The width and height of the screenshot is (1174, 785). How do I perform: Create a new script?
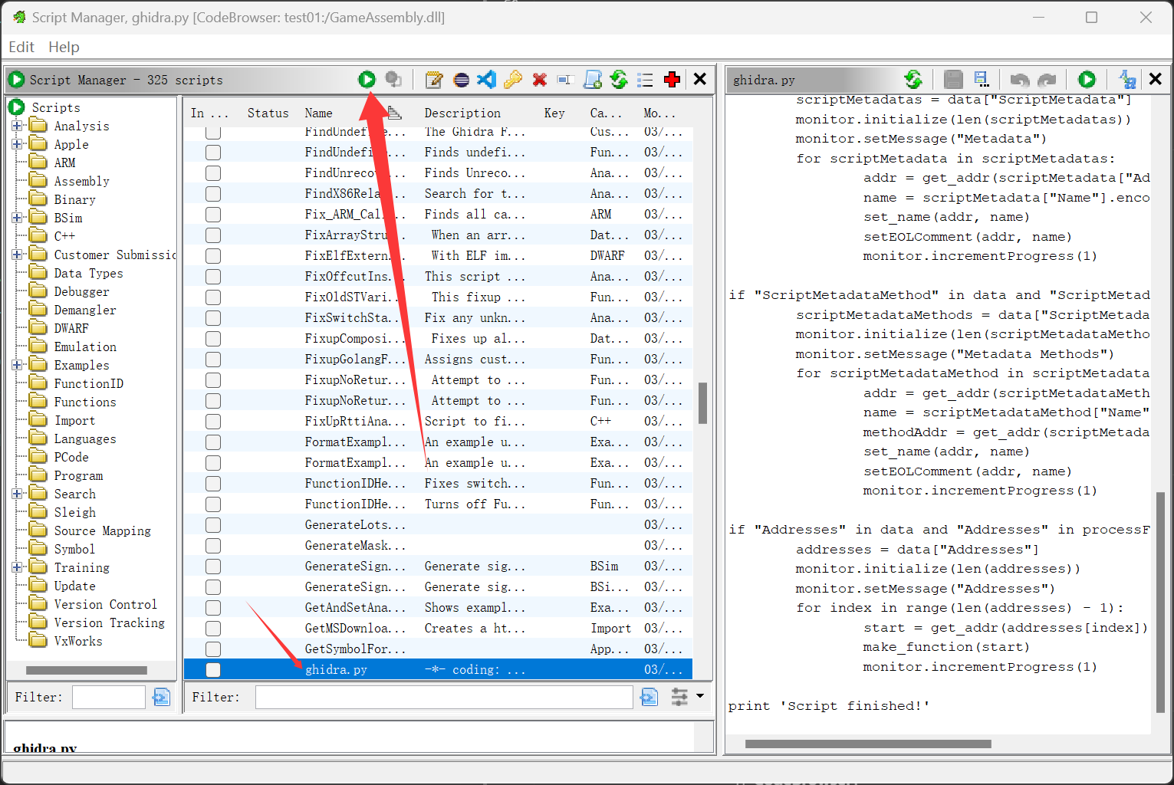593,79
